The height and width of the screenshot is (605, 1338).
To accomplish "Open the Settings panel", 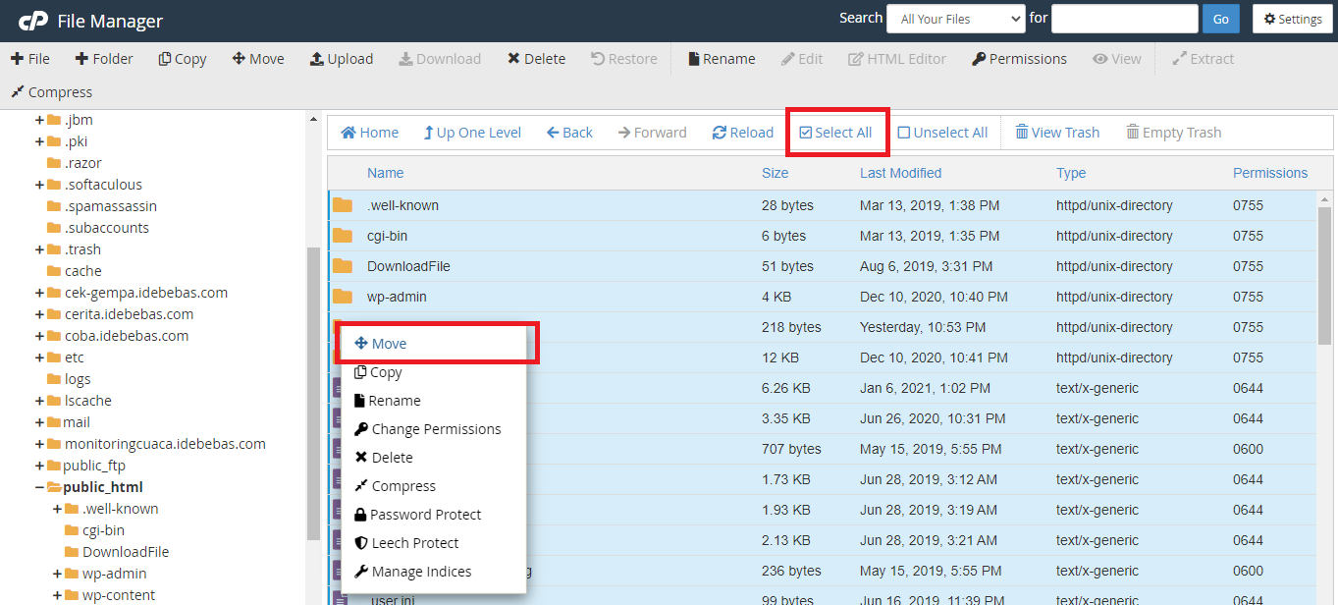I will [x=1292, y=18].
